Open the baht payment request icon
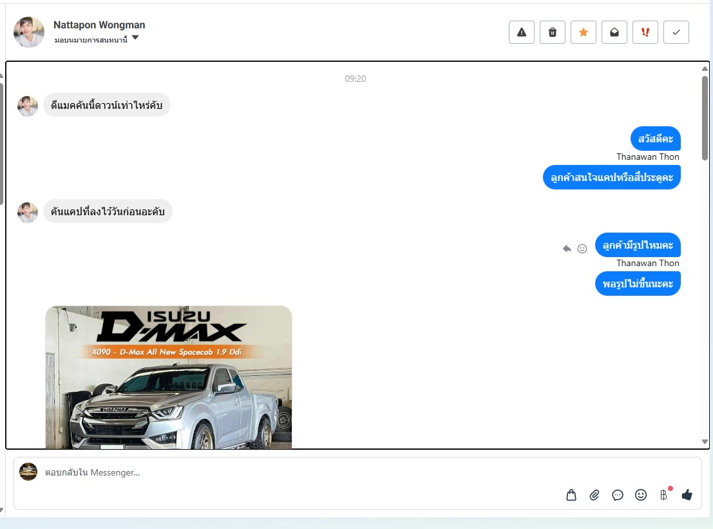 point(664,495)
